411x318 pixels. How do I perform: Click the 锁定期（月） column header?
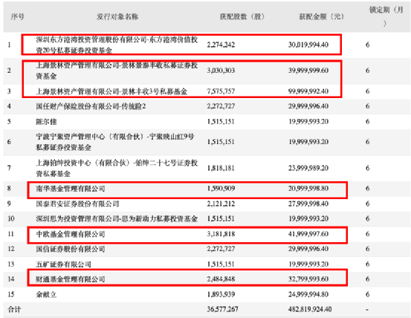click(386, 16)
